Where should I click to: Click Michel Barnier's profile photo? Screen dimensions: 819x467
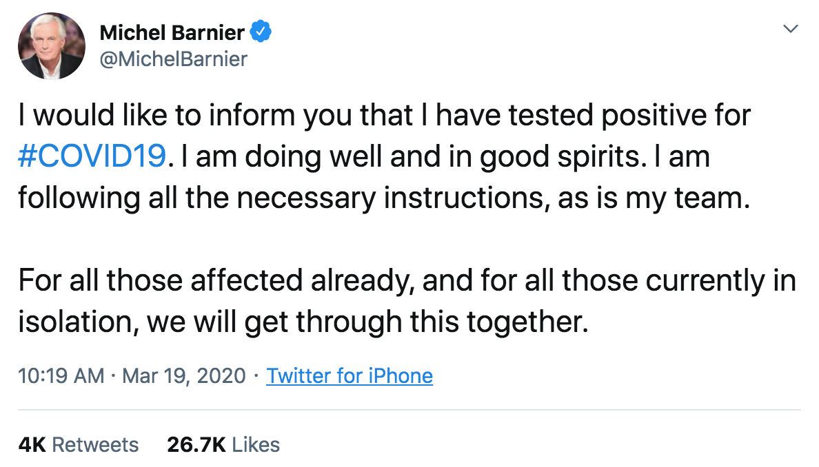[52, 45]
